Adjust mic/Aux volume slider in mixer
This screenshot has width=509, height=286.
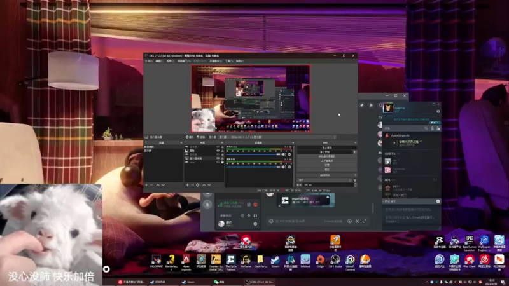[253, 154]
